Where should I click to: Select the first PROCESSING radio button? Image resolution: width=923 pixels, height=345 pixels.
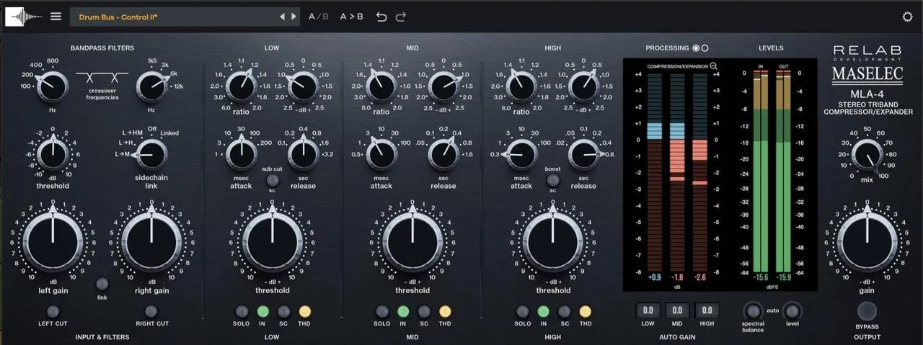pyautogui.click(x=696, y=48)
